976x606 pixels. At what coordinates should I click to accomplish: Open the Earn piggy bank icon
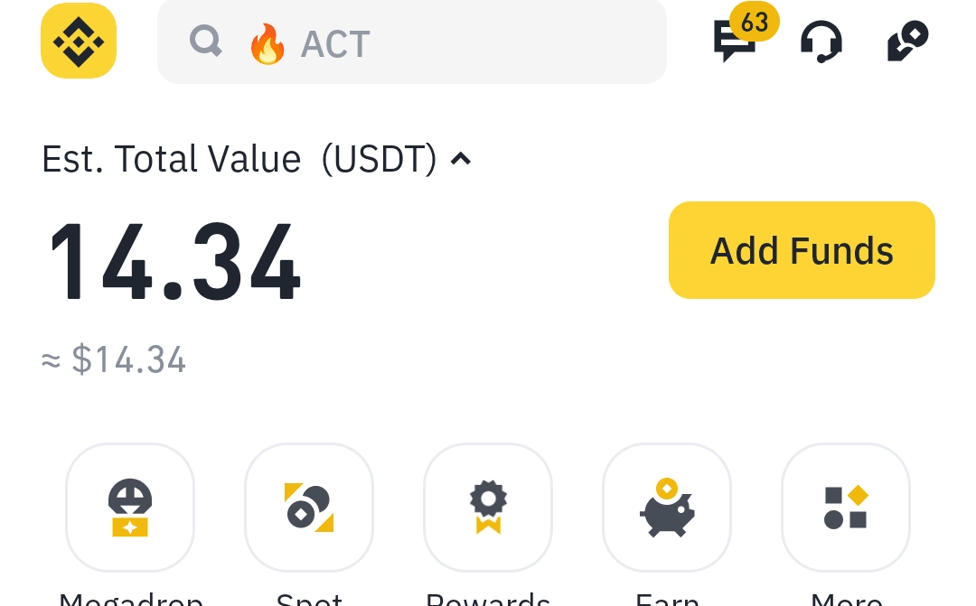[x=667, y=507]
